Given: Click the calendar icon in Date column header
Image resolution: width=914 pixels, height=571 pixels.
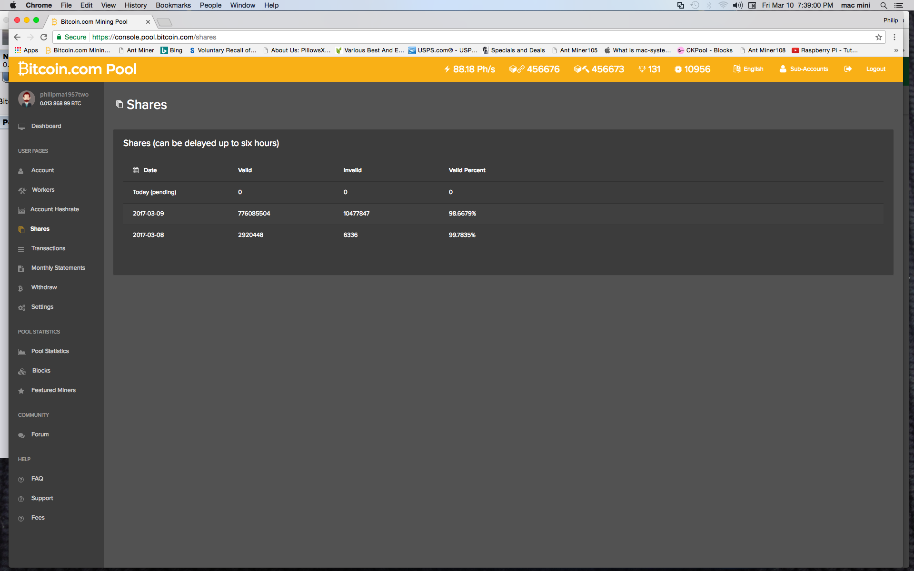Looking at the screenshot, I should click(136, 170).
